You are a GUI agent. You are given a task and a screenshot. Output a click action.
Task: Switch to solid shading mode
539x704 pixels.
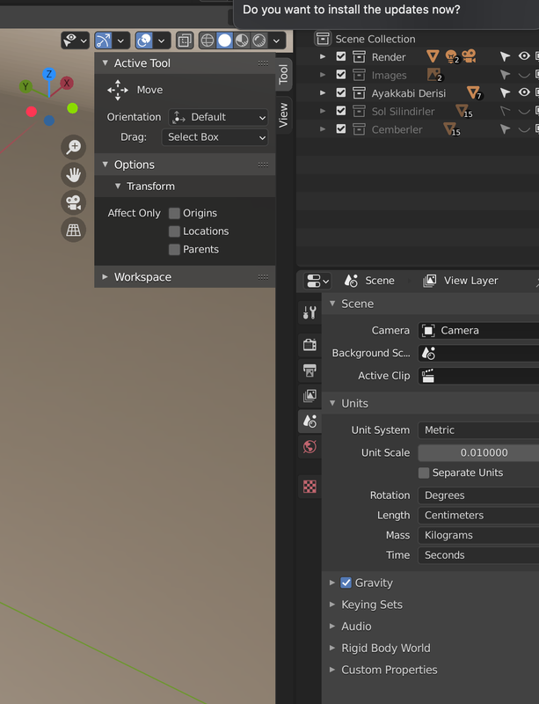tap(224, 40)
